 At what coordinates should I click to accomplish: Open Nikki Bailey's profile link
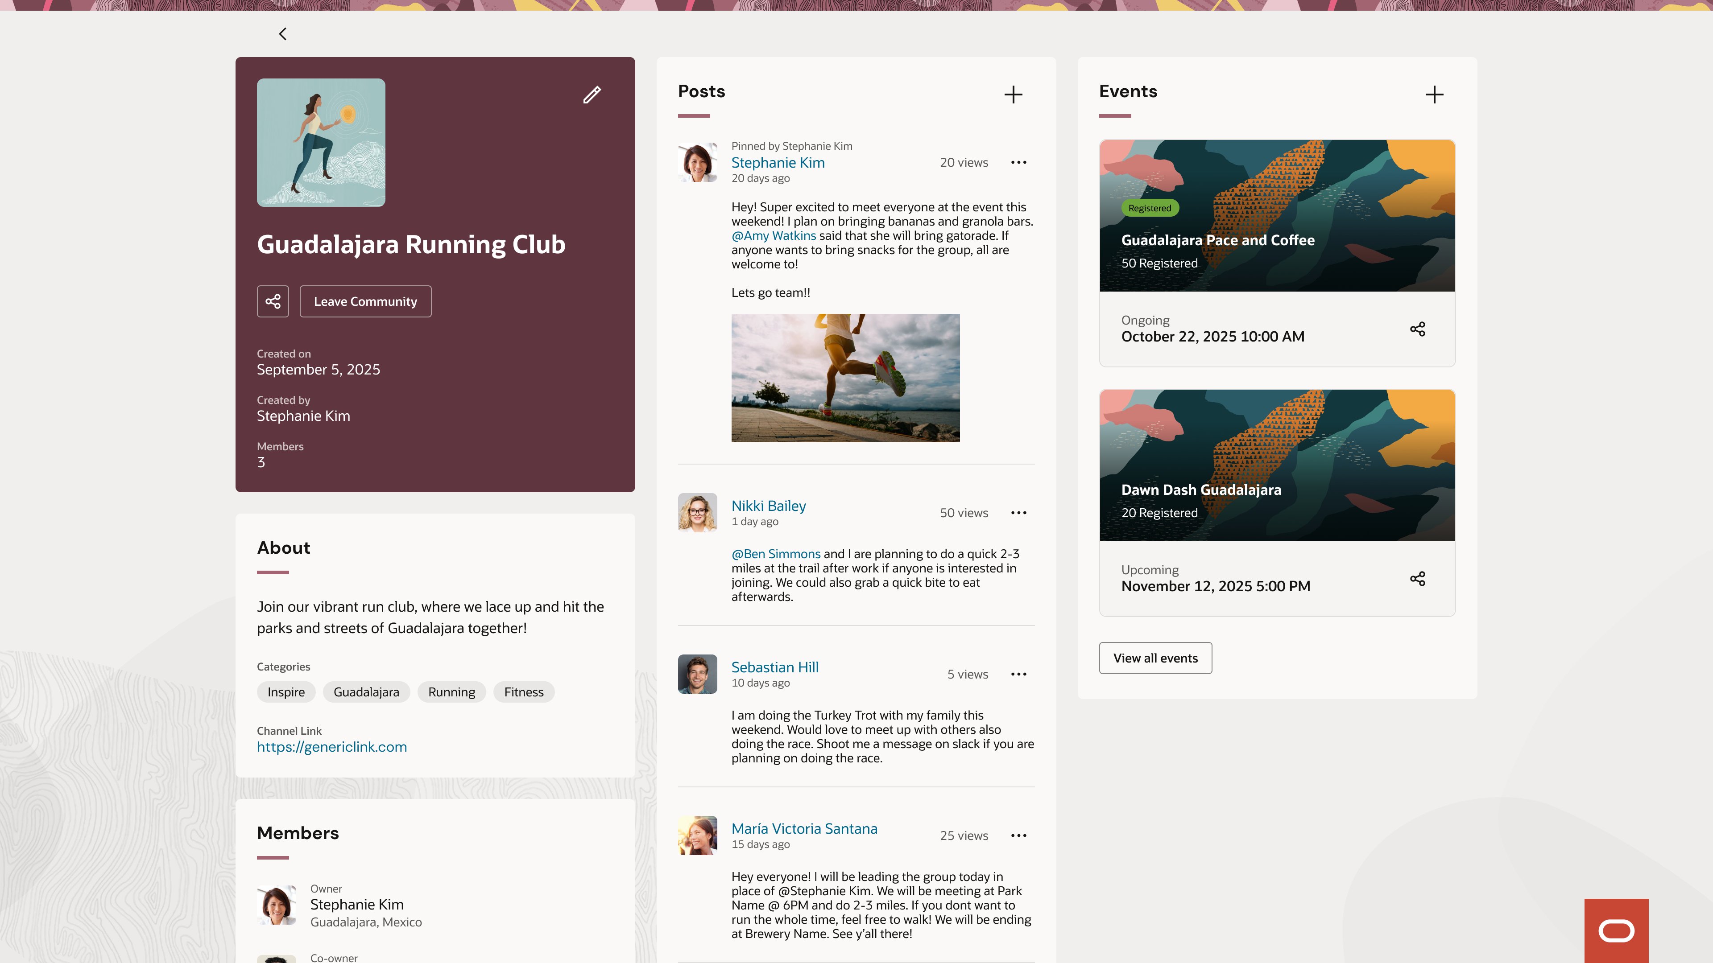click(x=769, y=506)
